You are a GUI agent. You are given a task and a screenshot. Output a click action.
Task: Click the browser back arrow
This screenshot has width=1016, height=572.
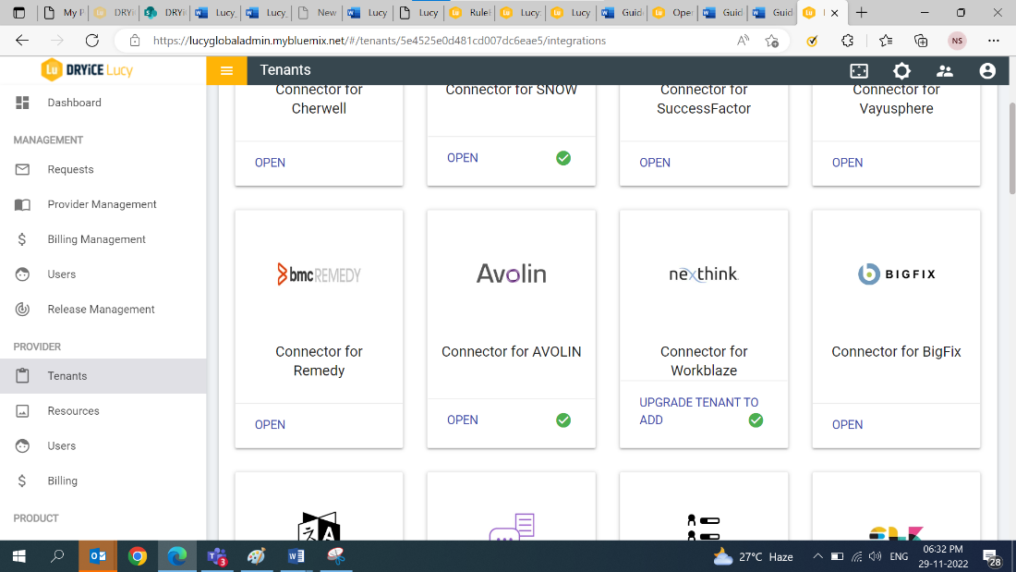click(x=22, y=41)
